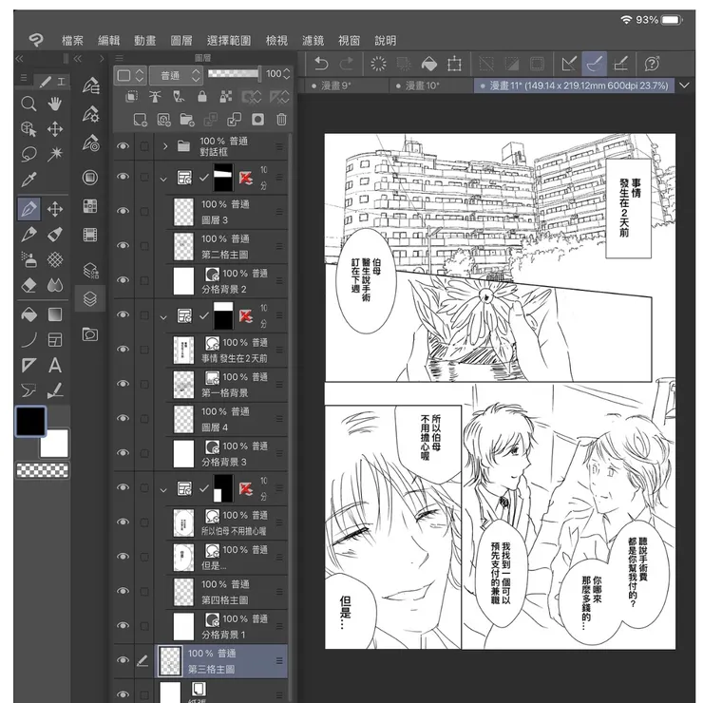
Task: Select the Balloon speech bubble tool
Action: pos(28,390)
